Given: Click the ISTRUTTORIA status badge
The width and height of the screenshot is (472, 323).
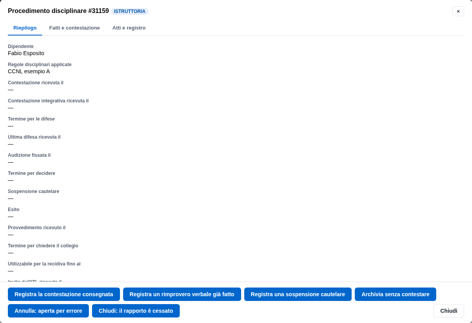Looking at the screenshot, I should pos(129,11).
